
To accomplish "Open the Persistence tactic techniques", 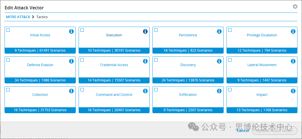I will [x=188, y=35].
